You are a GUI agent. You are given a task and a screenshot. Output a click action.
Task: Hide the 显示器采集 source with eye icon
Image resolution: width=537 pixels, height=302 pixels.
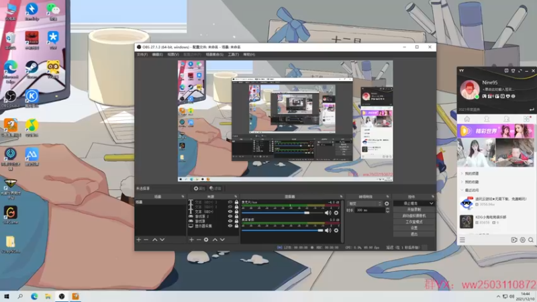(230, 226)
